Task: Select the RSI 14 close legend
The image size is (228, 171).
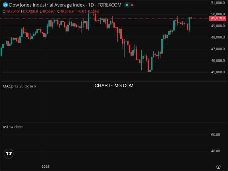Action: [13, 127]
